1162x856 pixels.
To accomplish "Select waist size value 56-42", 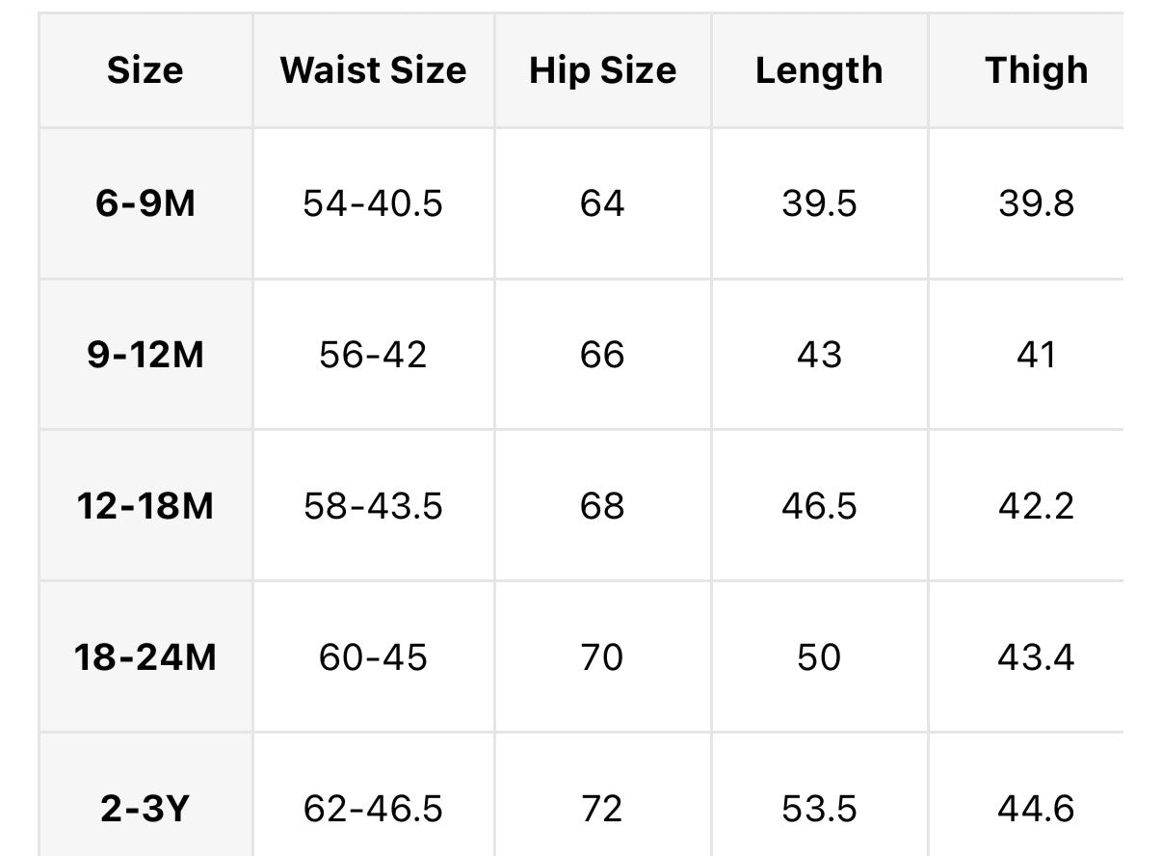I will (373, 355).
